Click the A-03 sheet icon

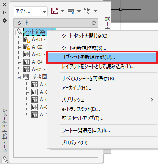tap(26, 54)
